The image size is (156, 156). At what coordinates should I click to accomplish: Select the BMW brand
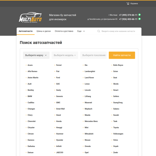tap(30, 96)
